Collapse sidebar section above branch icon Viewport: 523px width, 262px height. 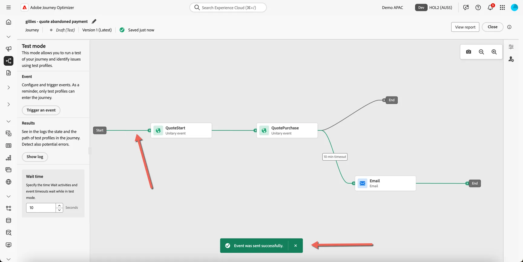pyautogui.click(x=8, y=196)
